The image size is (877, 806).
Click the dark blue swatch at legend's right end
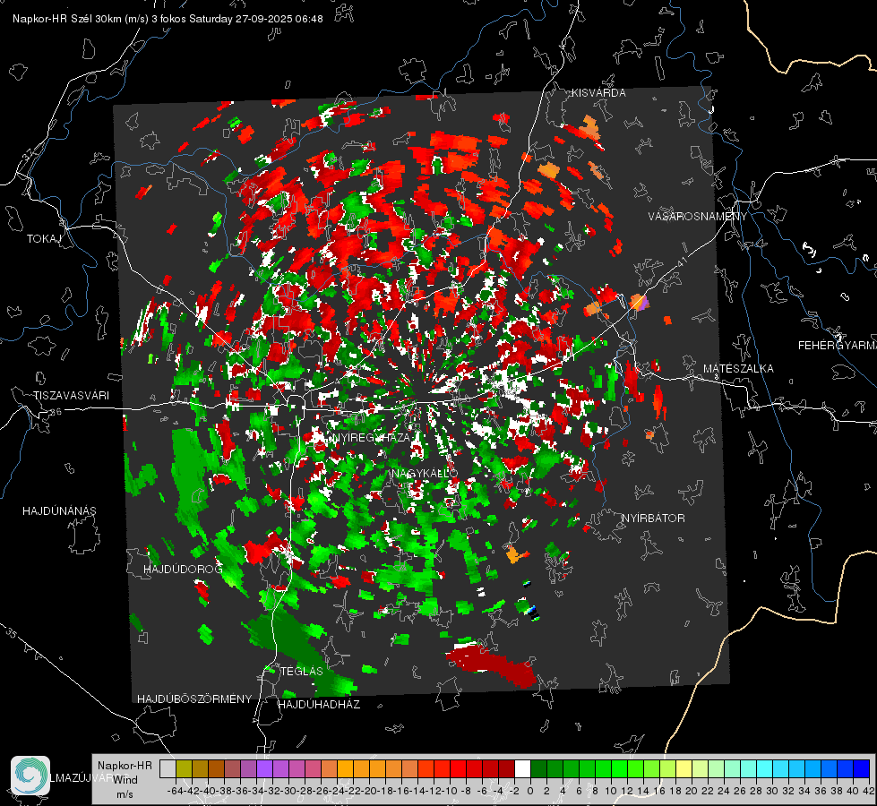coord(862,768)
